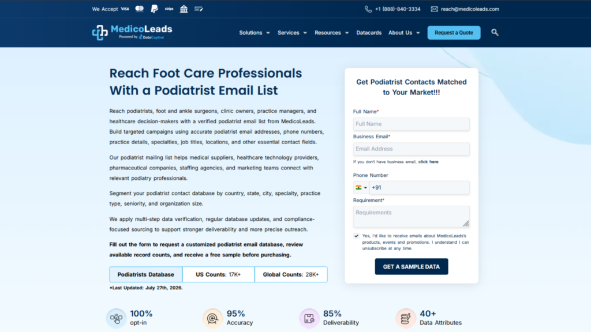Focus the Requirements text area
The image size is (591, 332).
click(411, 217)
